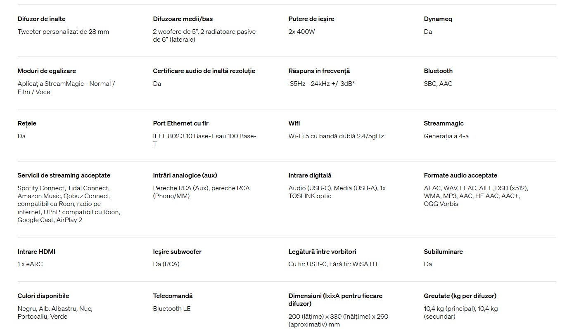Viewport: 567px width, 329px height.
Task: Select 'Servicii de streaming acceptate' title
Action: click(64, 175)
